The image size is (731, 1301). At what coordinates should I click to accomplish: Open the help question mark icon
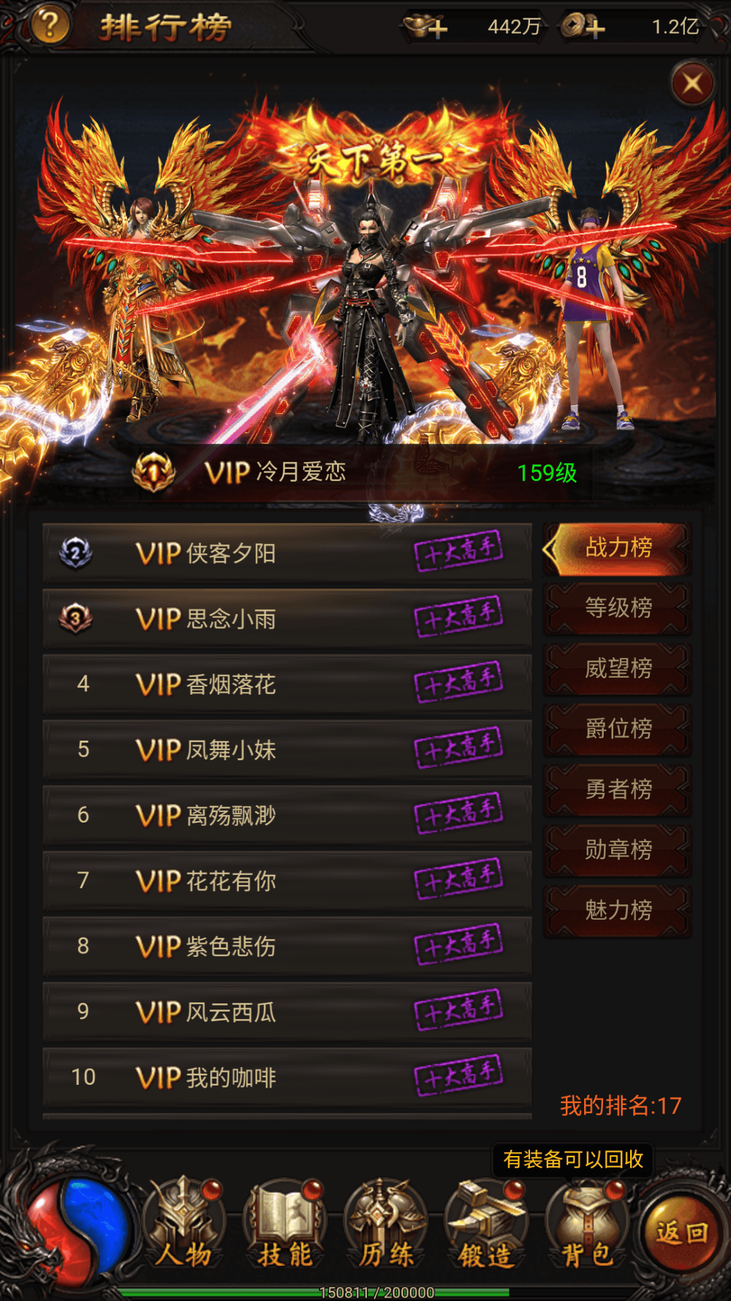49,26
